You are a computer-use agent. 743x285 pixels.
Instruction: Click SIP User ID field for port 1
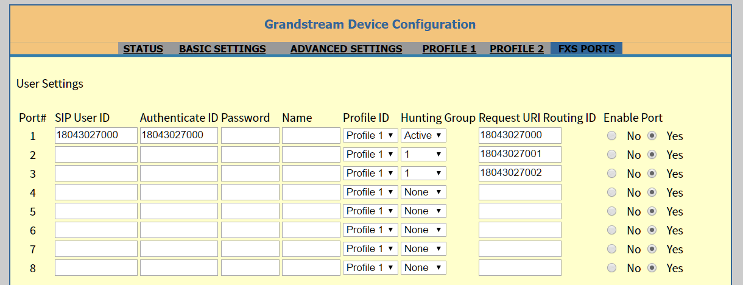[x=96, y=135]
